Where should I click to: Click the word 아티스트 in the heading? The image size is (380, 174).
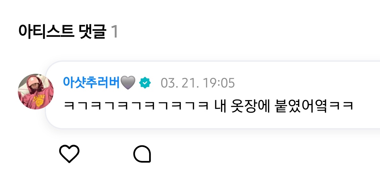[46, 31]
